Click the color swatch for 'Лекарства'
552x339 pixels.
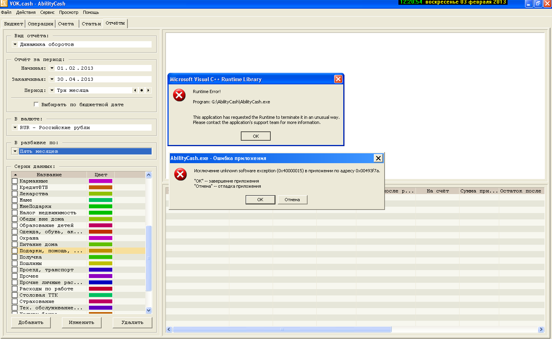[100, 194]
